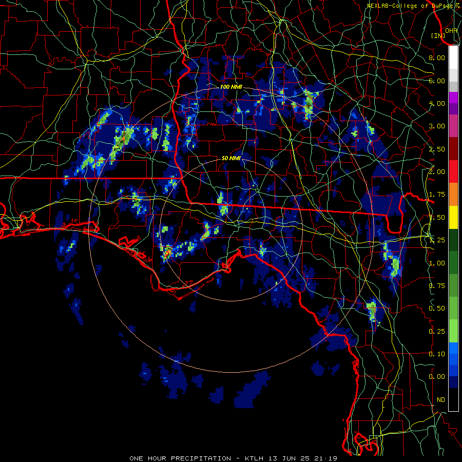
Task: Select the 3.00 scale label
Action: pos(437,126)
